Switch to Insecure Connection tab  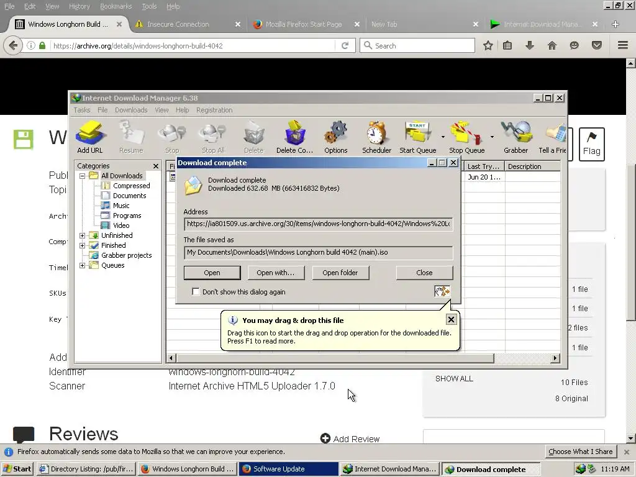click(x=188, y=24)
